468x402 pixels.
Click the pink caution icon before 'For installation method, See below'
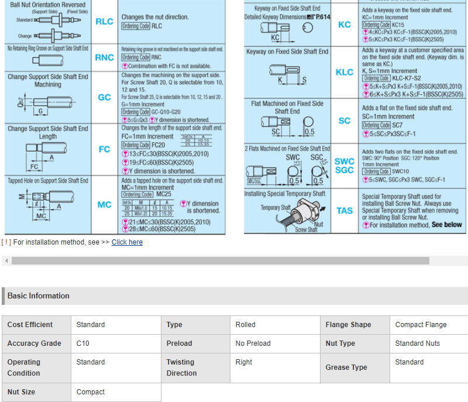[366, 225]
